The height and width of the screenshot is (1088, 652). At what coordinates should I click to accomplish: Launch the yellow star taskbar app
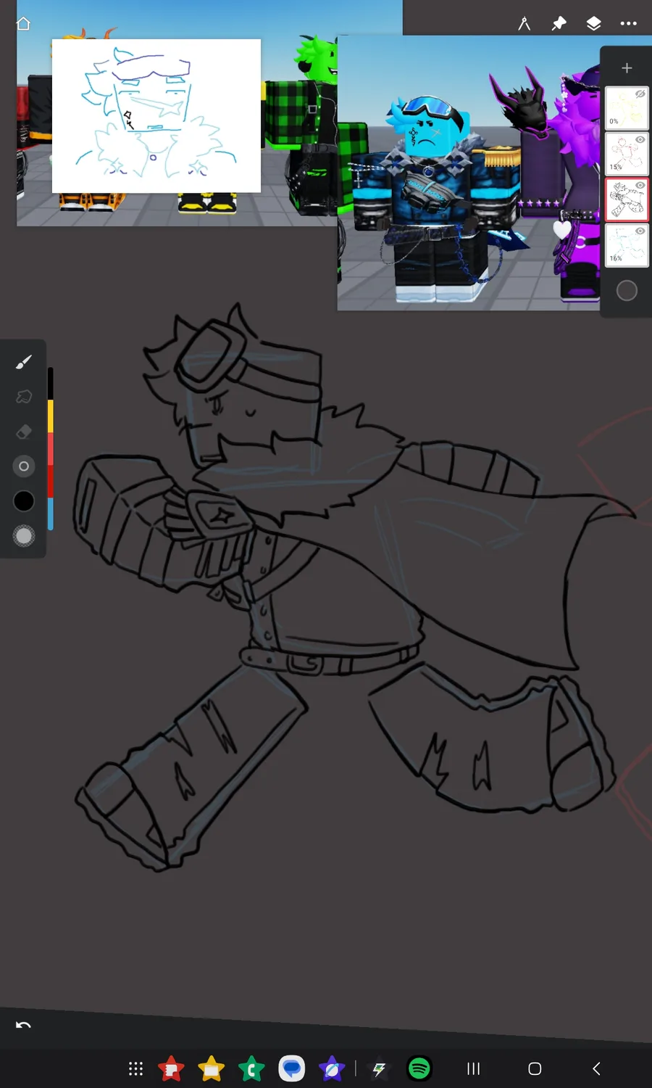(212, 1068)
